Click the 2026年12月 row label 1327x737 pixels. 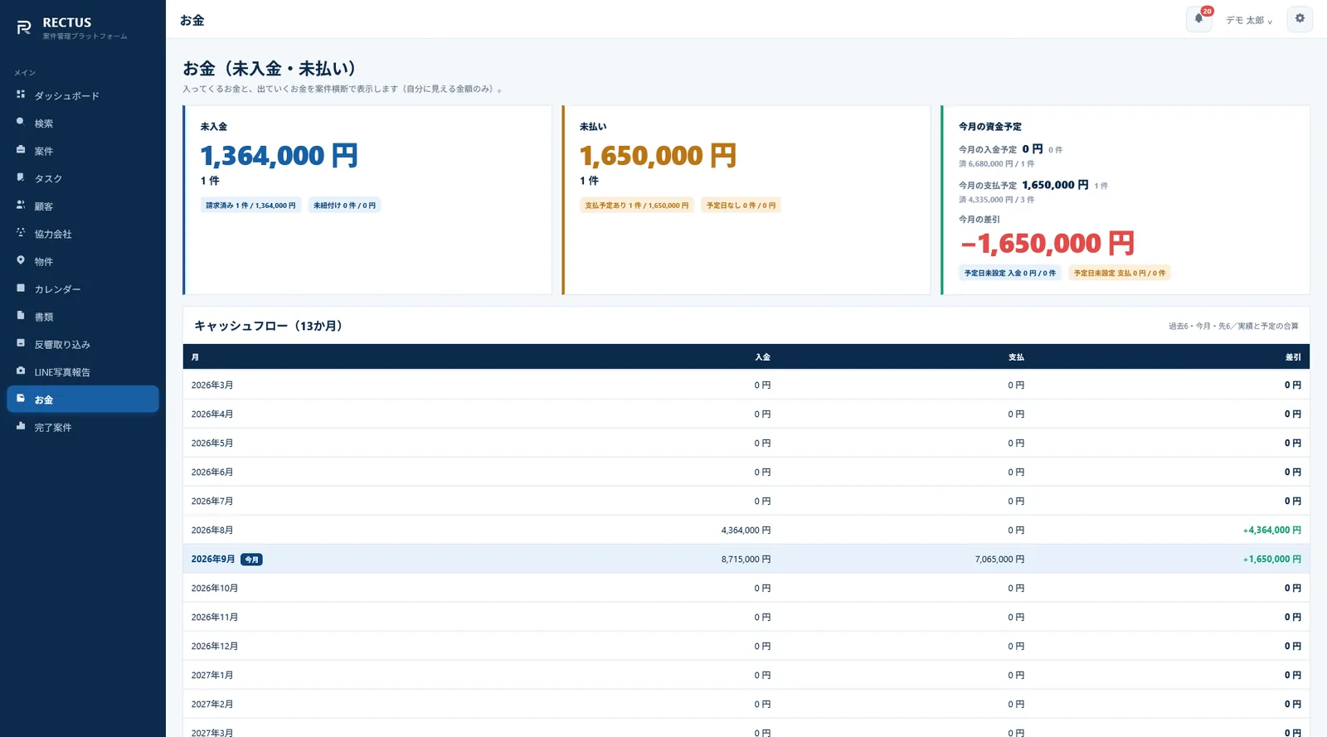point(215,646)
